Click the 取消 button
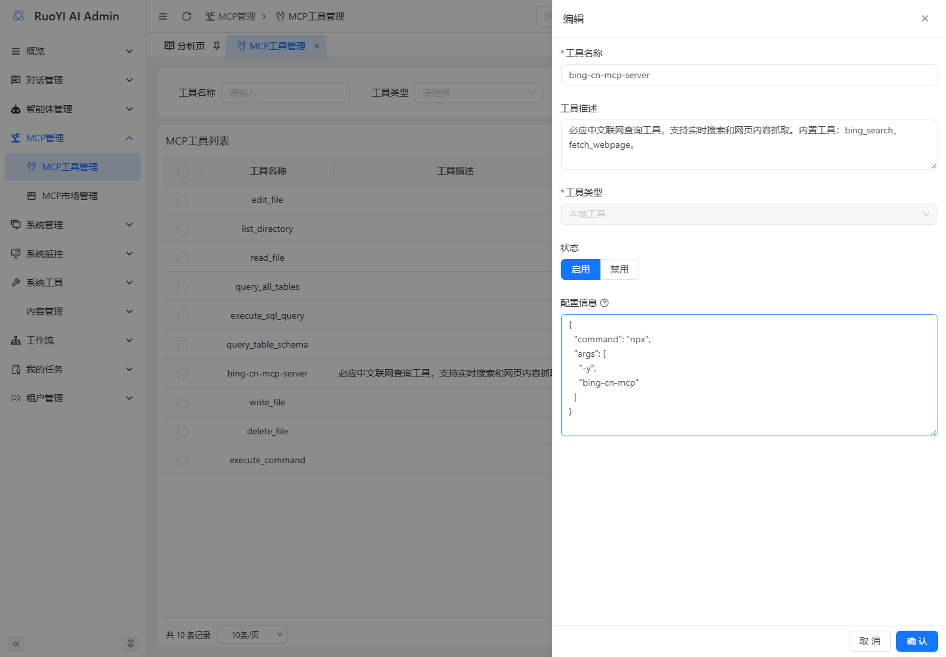Screen dimensions: 946x657 (870, 641)
